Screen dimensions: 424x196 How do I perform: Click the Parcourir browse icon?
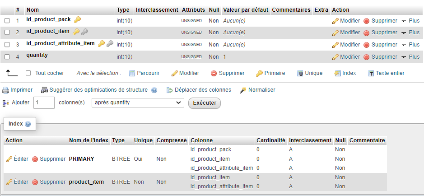click(132, 74)
